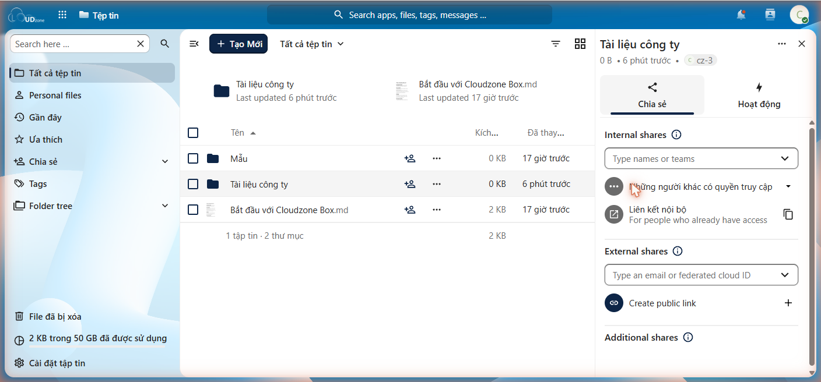Image resolution: width=821 pixels, height=382 pixels.
Task: Open details panel more options menu
Action: (x=782, y=44)
